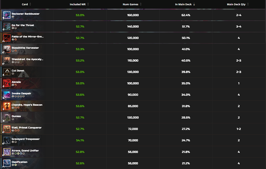Select the Graveyard Trespasser card icon

(x=7, y=140)
